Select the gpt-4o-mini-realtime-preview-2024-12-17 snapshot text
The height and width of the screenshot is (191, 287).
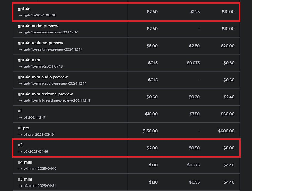click(x=57, y=100)
